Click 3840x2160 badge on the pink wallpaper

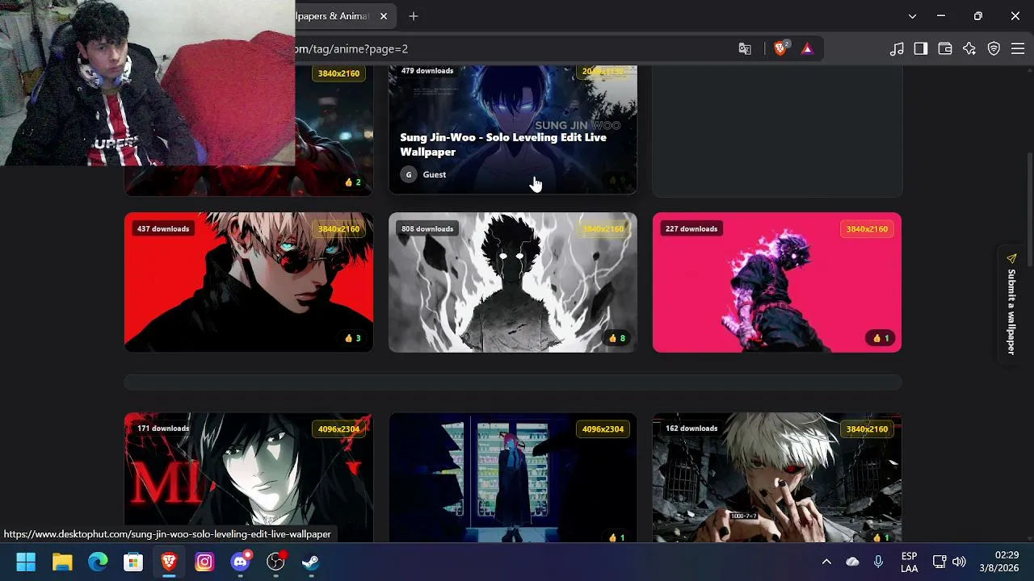[867, 229]
